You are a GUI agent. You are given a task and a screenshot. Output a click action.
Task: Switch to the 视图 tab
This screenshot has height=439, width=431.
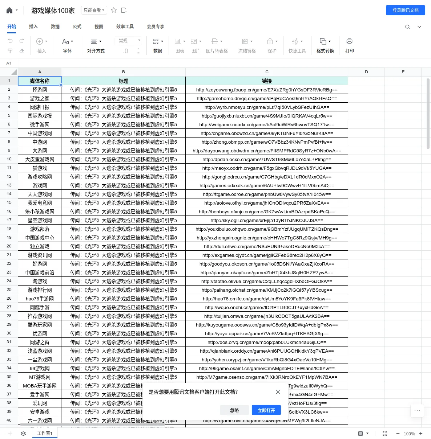click(99, 26)
